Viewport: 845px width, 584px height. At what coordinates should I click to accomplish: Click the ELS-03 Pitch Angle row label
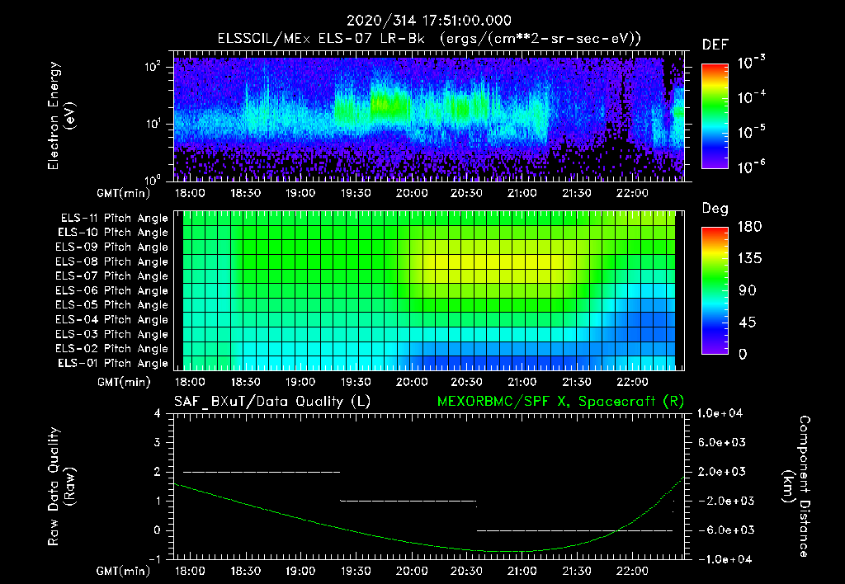coord(112,334)
